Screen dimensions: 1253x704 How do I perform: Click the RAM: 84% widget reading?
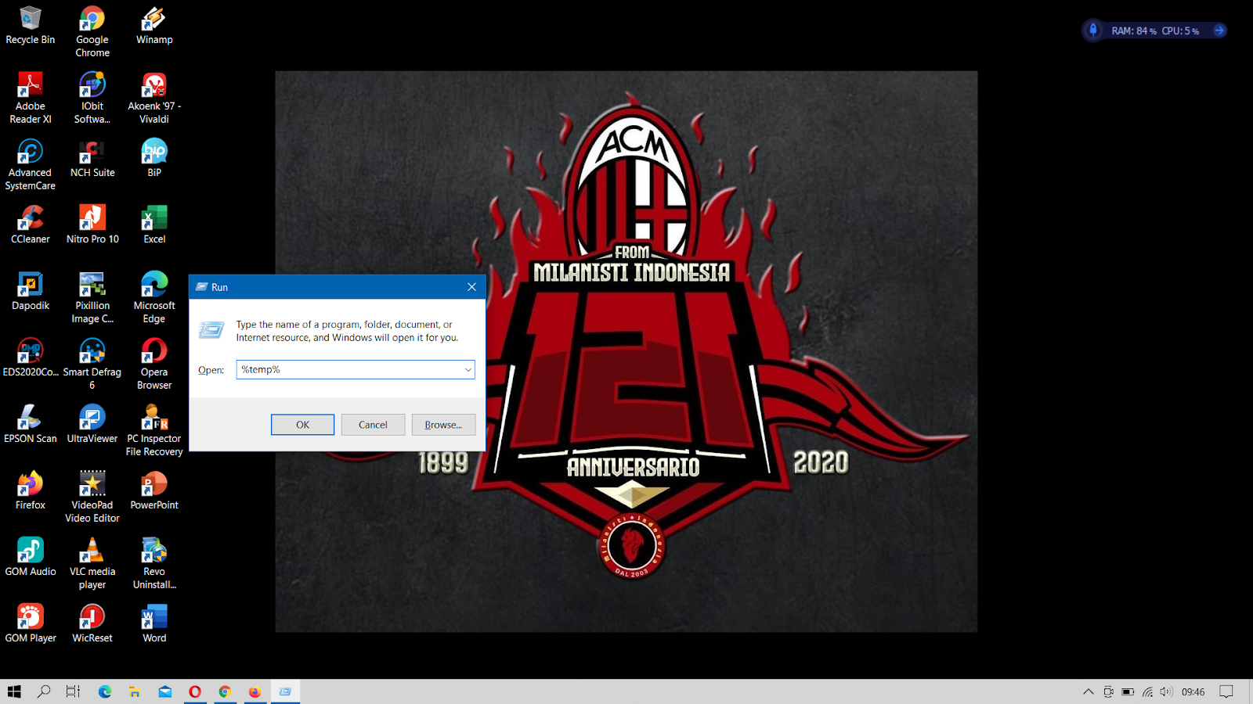(1134, 31)
